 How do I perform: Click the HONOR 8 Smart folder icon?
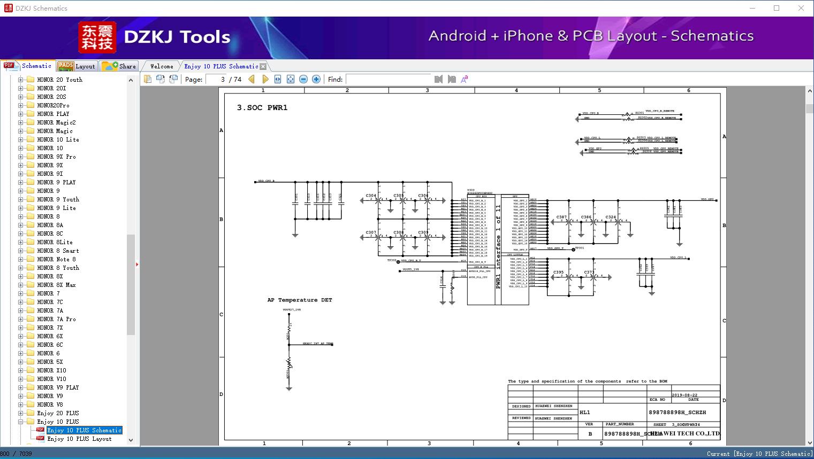31,251
